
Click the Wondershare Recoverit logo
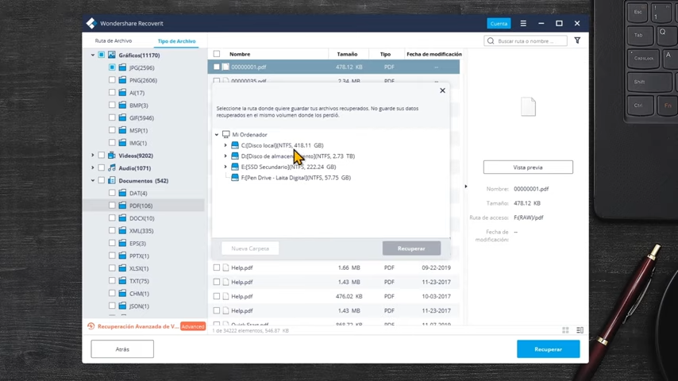coord(91,23)
